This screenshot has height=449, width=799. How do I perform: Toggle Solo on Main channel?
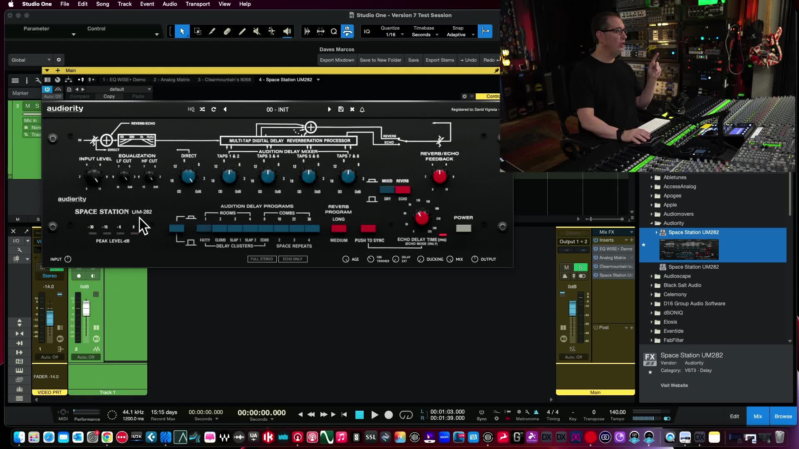[x=581, y=267]
